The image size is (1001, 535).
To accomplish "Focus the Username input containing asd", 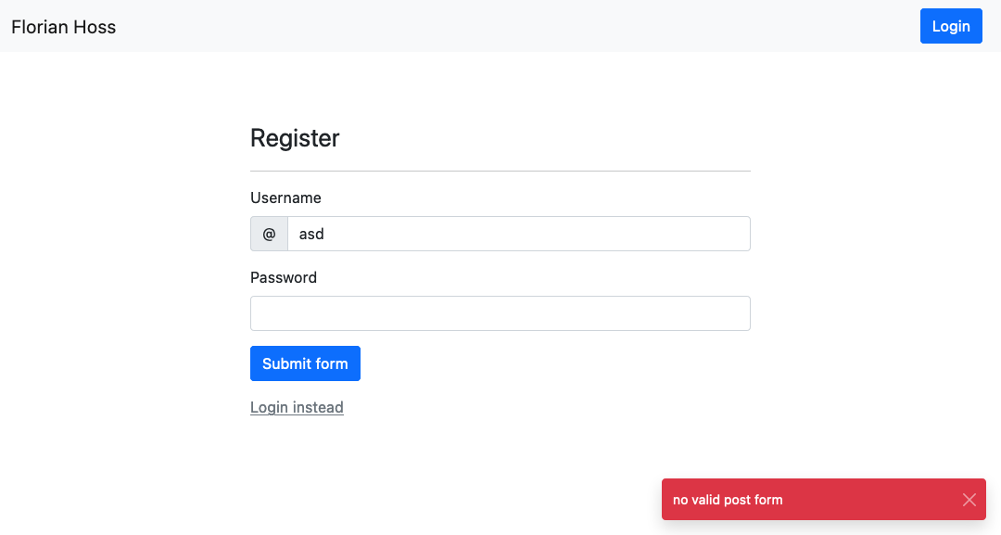I will (x=519, y=234).
